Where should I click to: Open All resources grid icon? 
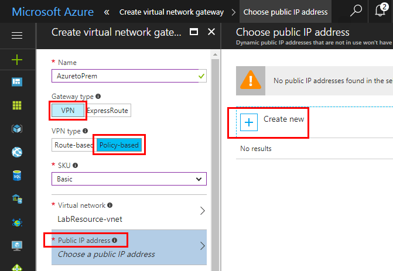pyautogui.click(x=17, y=105)
